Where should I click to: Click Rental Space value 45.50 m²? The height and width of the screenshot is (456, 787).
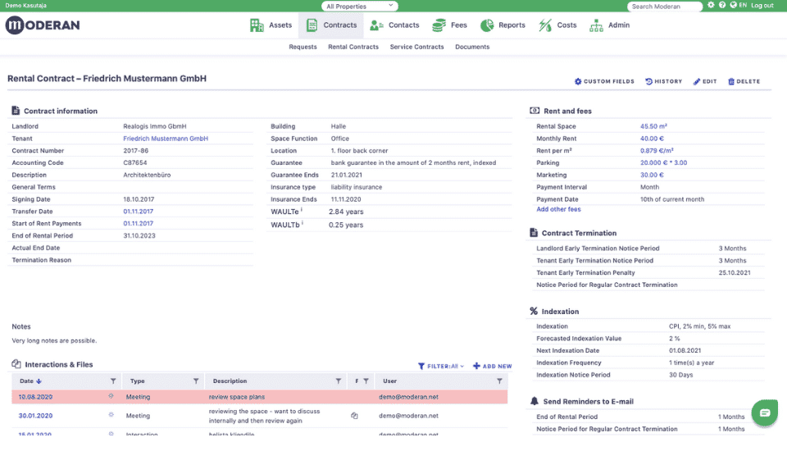(x=653, y=126)
